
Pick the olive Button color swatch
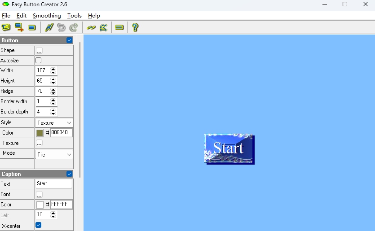[40, 133]
